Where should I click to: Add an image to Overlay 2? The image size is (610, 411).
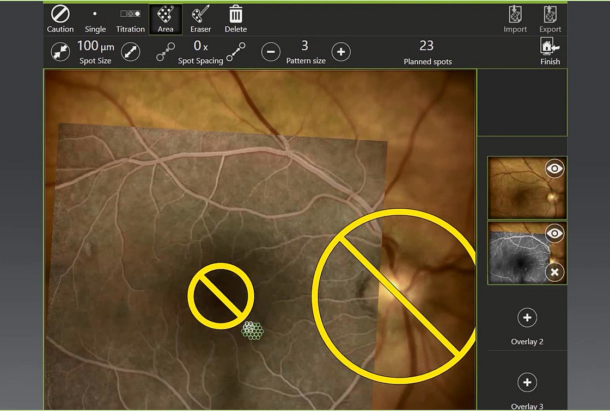(x=527, y=317)
